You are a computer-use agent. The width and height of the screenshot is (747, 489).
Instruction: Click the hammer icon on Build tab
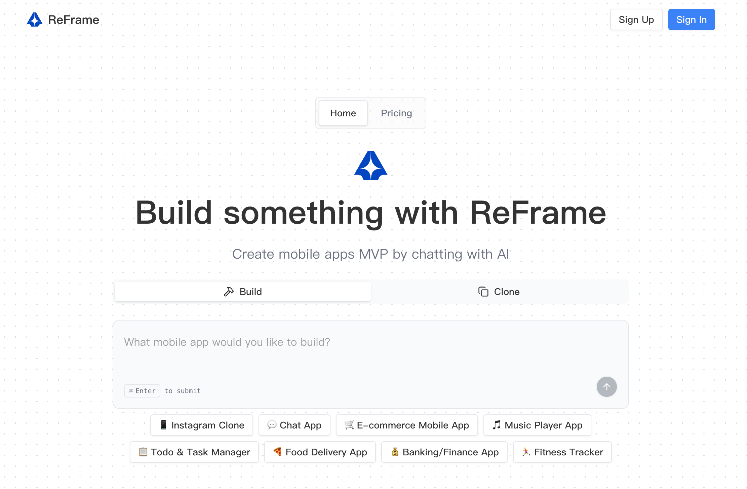pos(229,292)
